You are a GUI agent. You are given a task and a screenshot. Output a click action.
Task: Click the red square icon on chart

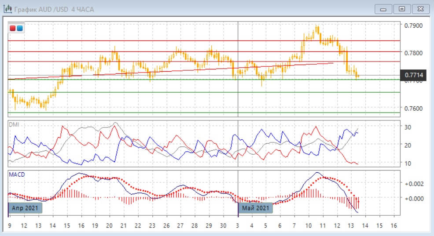coord(13,29)
